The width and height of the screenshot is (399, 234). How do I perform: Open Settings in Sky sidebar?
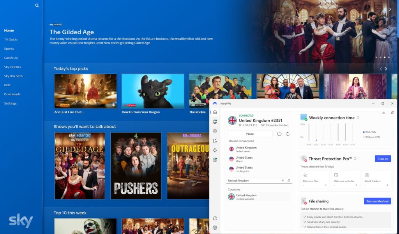[x=10, y=103]
